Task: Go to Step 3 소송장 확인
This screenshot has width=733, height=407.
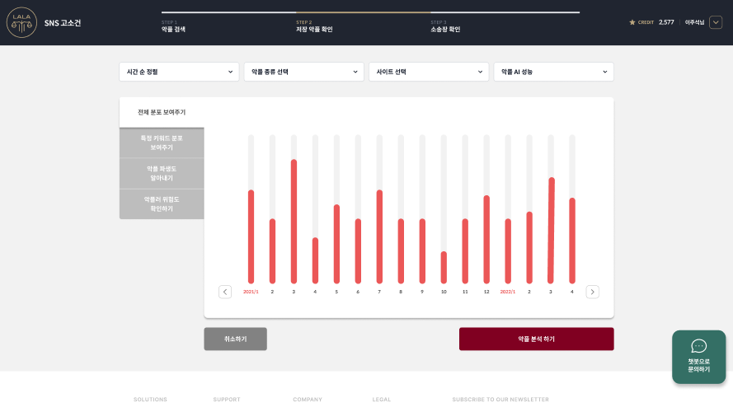Action: [x=445, y=26]
